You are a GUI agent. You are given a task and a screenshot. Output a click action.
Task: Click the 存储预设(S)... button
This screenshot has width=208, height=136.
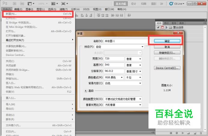click(x=167, y=53)
